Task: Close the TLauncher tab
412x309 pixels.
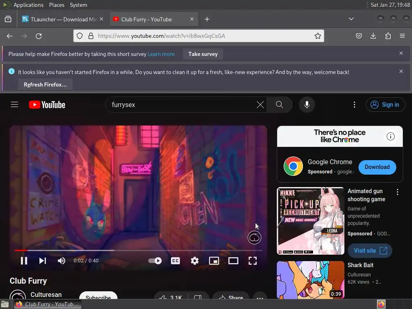Action: pos(101,19)
